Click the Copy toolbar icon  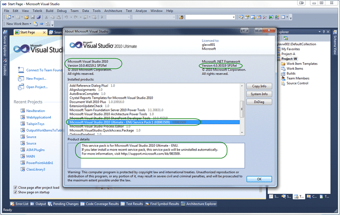tap(52, 17)
